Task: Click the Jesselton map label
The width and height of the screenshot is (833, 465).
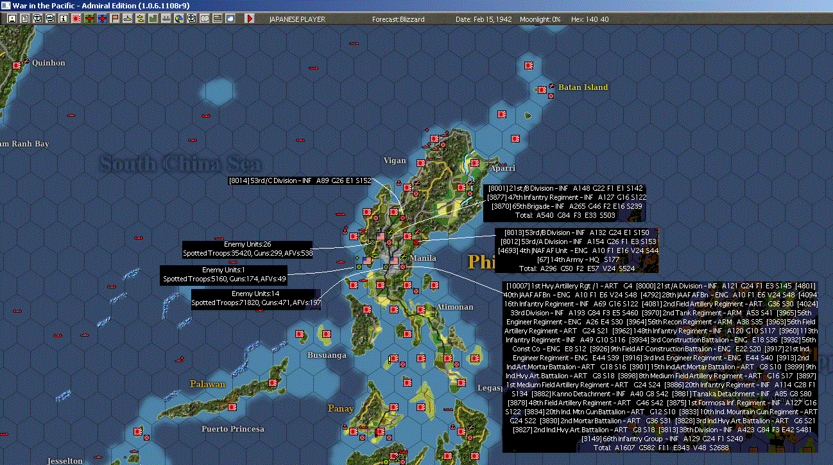Action: (64, 461)
